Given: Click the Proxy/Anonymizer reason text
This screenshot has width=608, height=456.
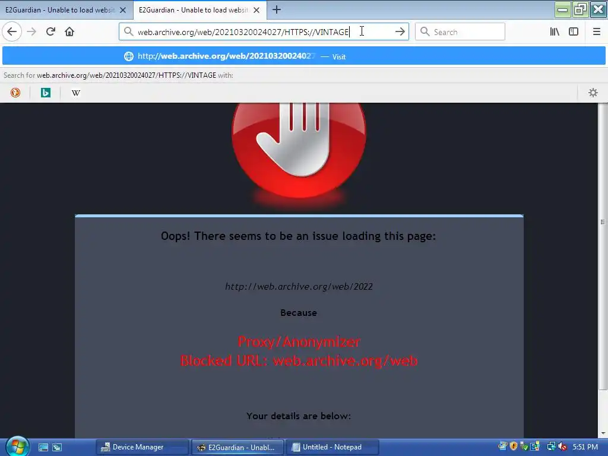Looking at the screenshot, I should (299, 341).
